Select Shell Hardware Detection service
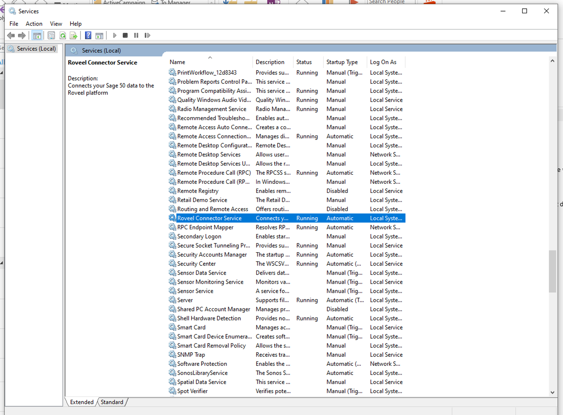Screen dimensions: 563x415 click(x=287, y=318)
